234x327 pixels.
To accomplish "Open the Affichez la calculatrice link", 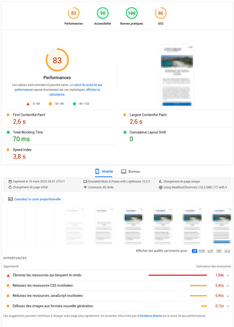I will tap(93, 90).
